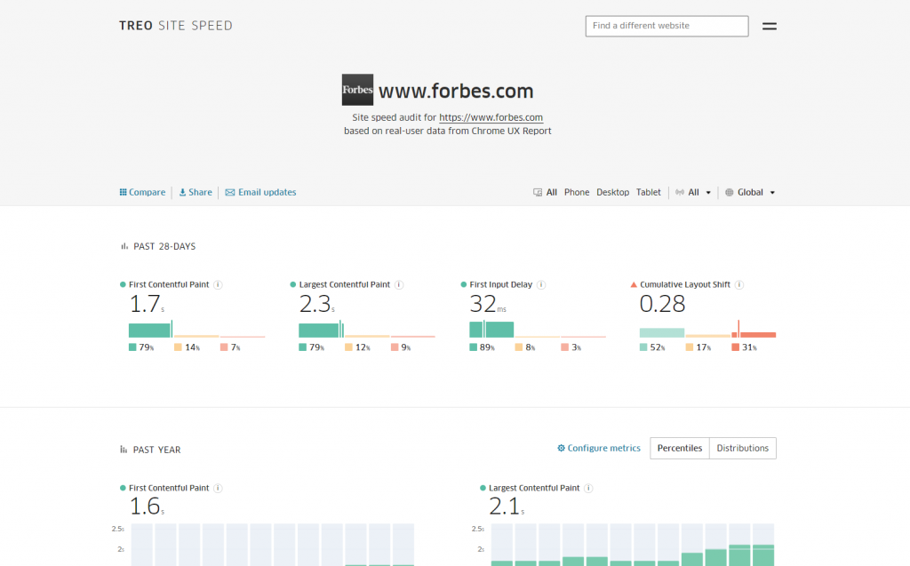The image size is (910, 566).
Task: Click the gear icon for Configure metrics
Action: click(561, 448)
